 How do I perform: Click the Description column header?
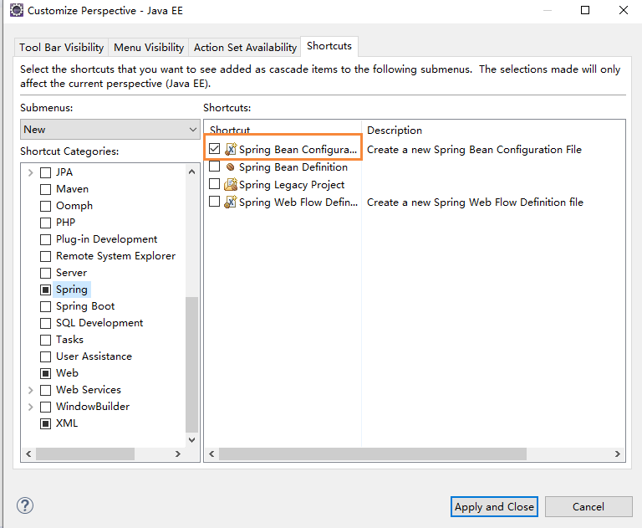click(x=395, y=130)
